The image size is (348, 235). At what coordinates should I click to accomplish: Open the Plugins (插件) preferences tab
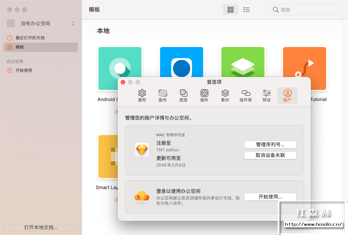coord(204,96)
